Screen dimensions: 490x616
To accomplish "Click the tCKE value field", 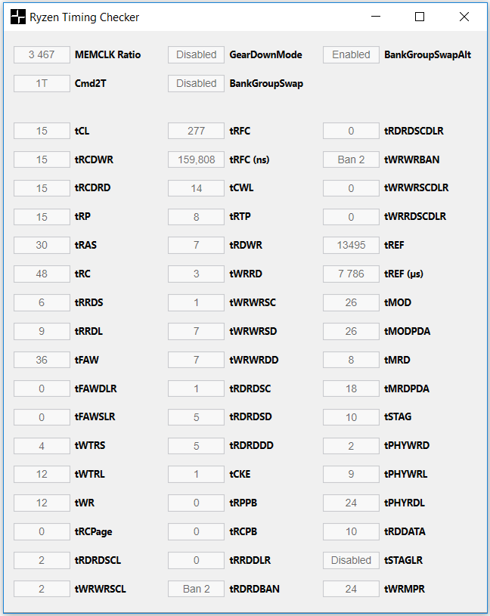I will coord(197,474).
